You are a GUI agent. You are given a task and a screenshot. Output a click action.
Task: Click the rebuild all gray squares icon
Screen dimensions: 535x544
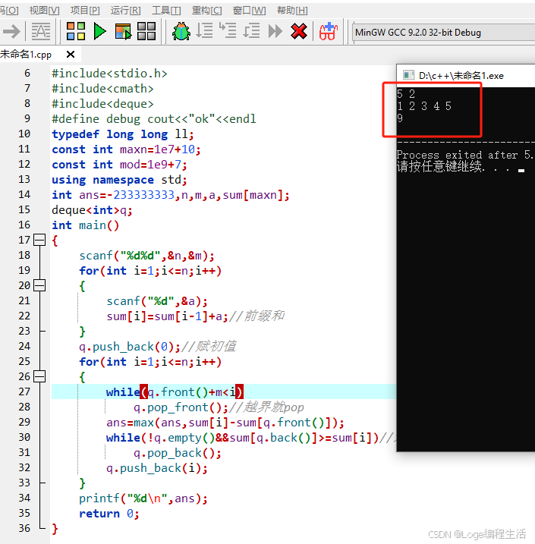click(x=146, y=31)
